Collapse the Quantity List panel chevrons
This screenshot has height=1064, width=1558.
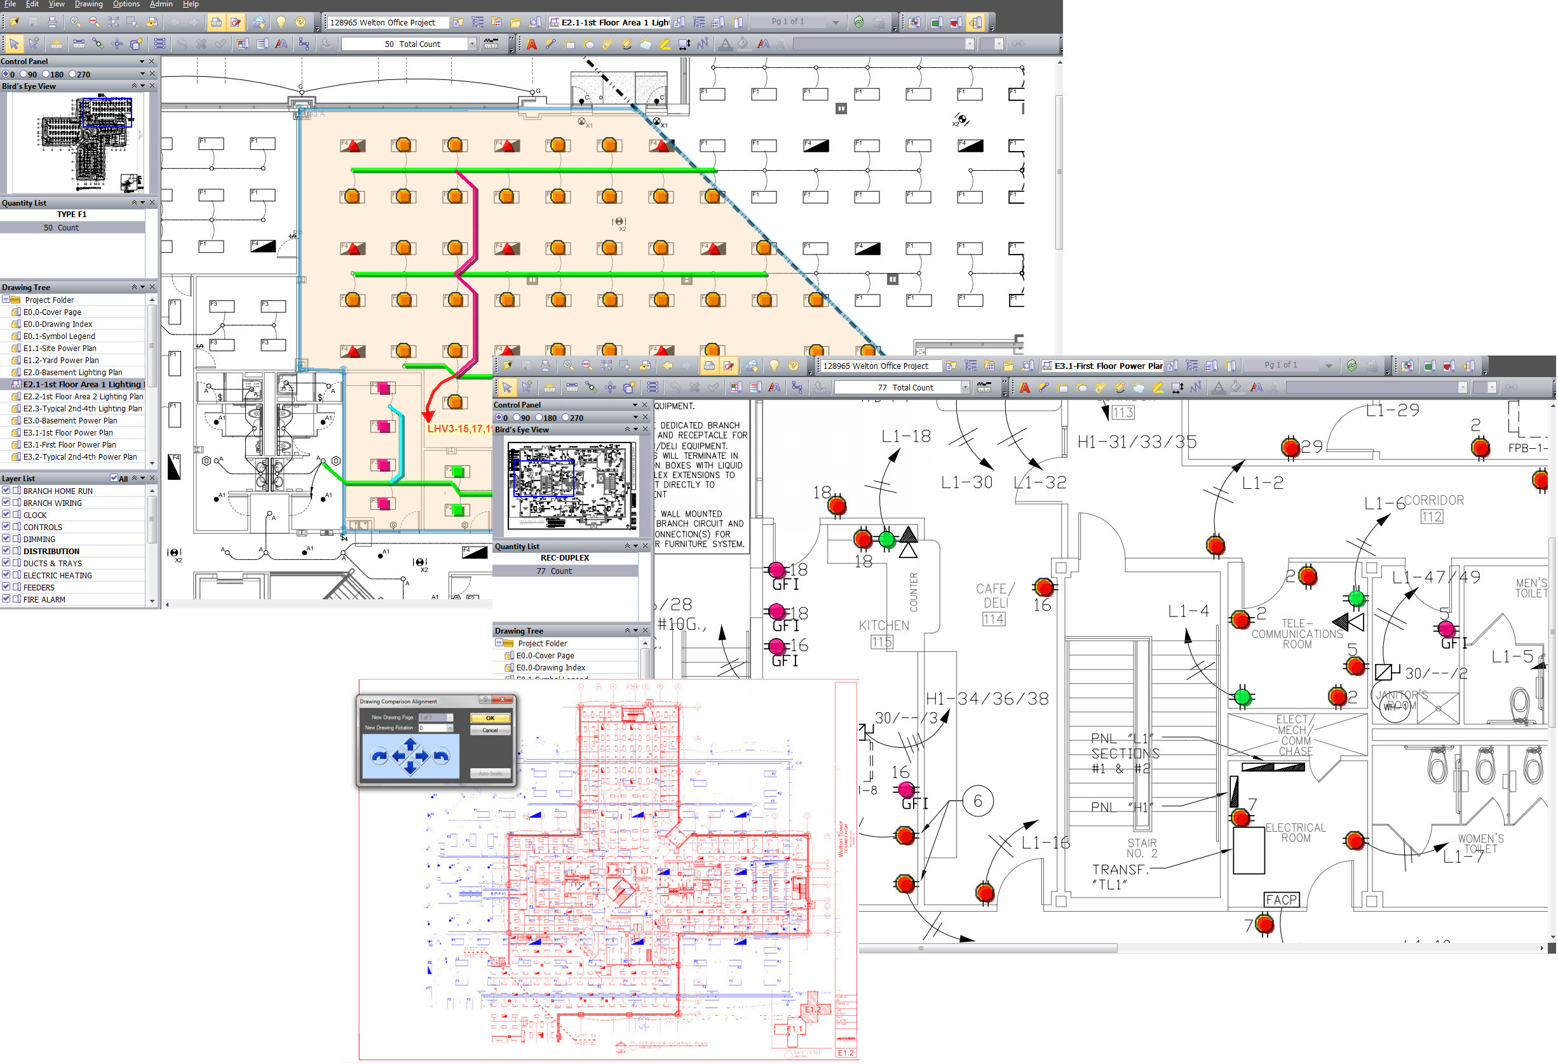[x=134, y=203]
